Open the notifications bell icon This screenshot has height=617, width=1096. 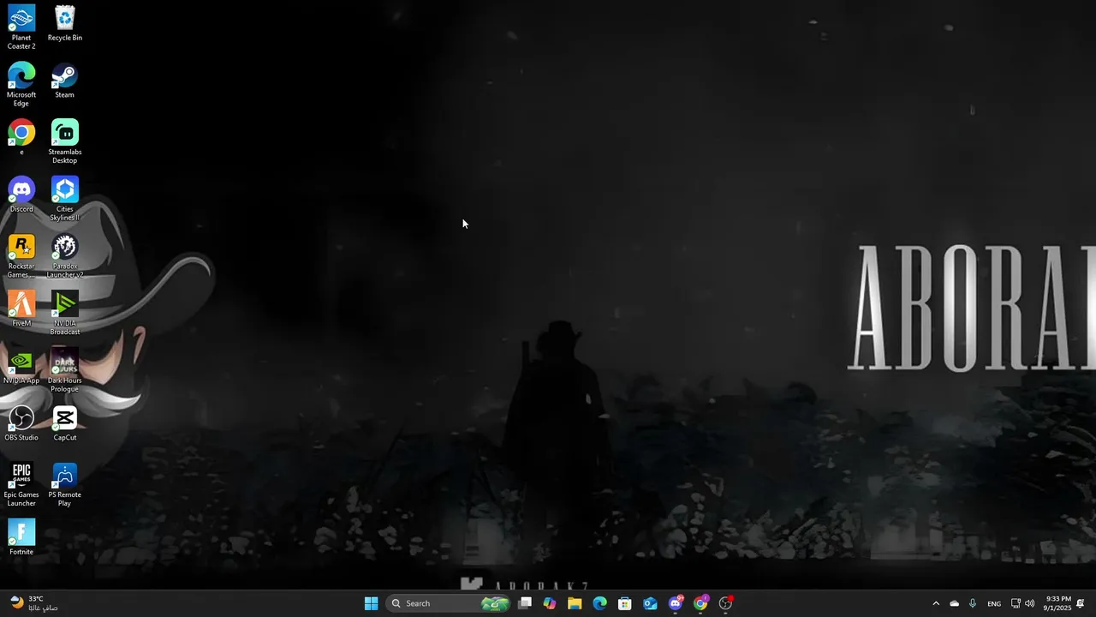pos(1081,603)
